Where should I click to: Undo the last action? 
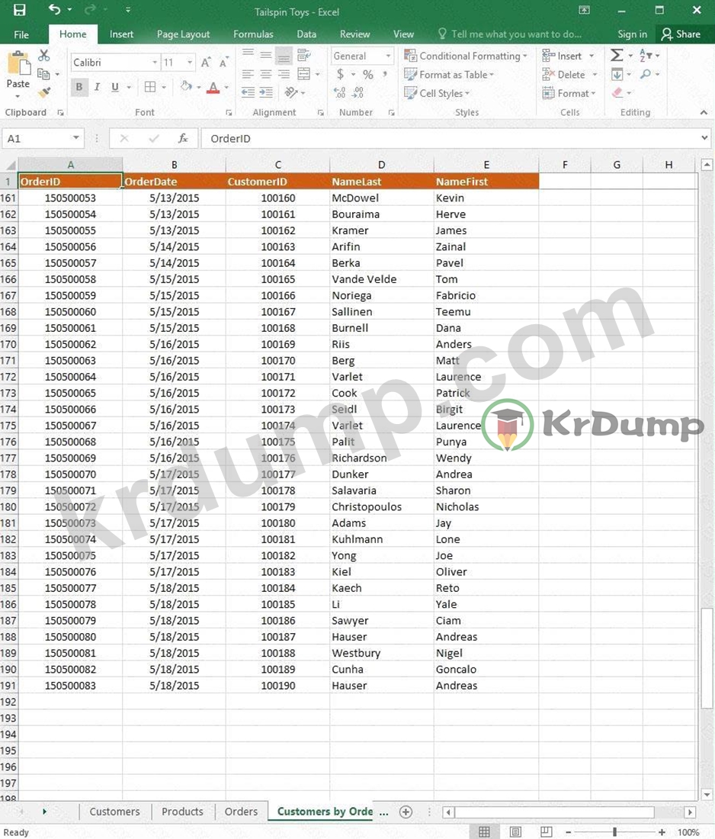[x=54, y=10]
